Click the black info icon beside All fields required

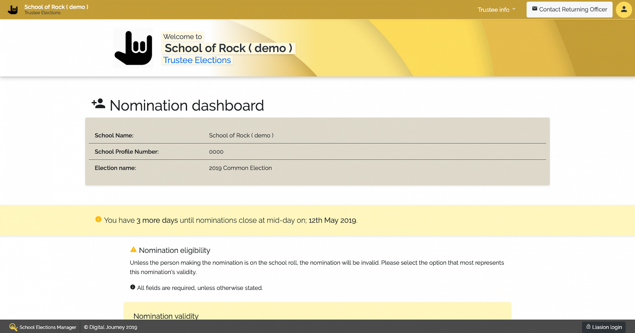click(x=133, y=287)
